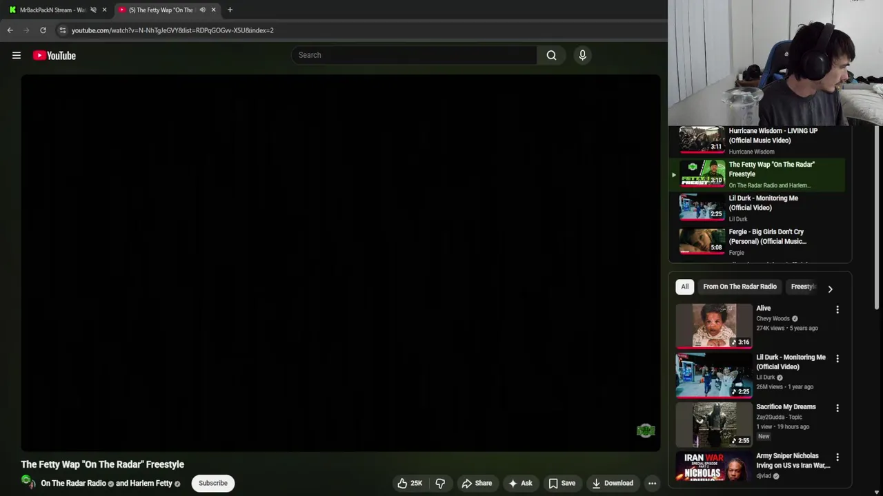Open options for Army Sniper Nicholas video
This screenshot has width=883, height=496.
click(x=837, y=457)
